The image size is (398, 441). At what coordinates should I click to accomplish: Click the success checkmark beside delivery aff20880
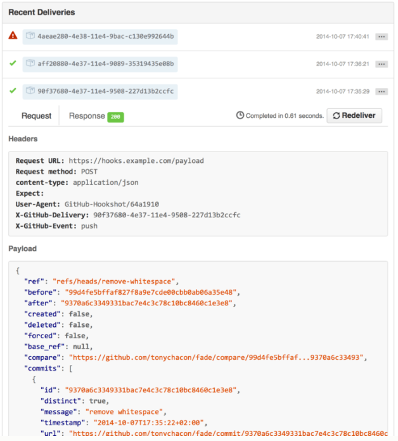13,63
